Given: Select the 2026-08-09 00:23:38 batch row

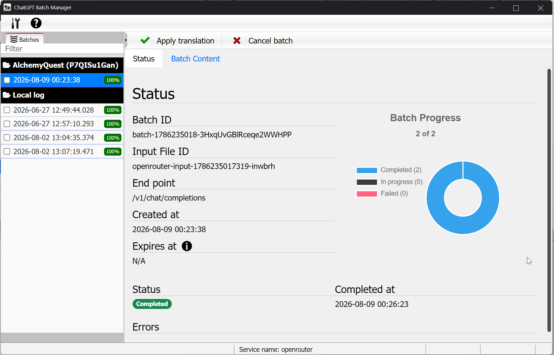Looking at the screenshot, I should tap(62, 80).
